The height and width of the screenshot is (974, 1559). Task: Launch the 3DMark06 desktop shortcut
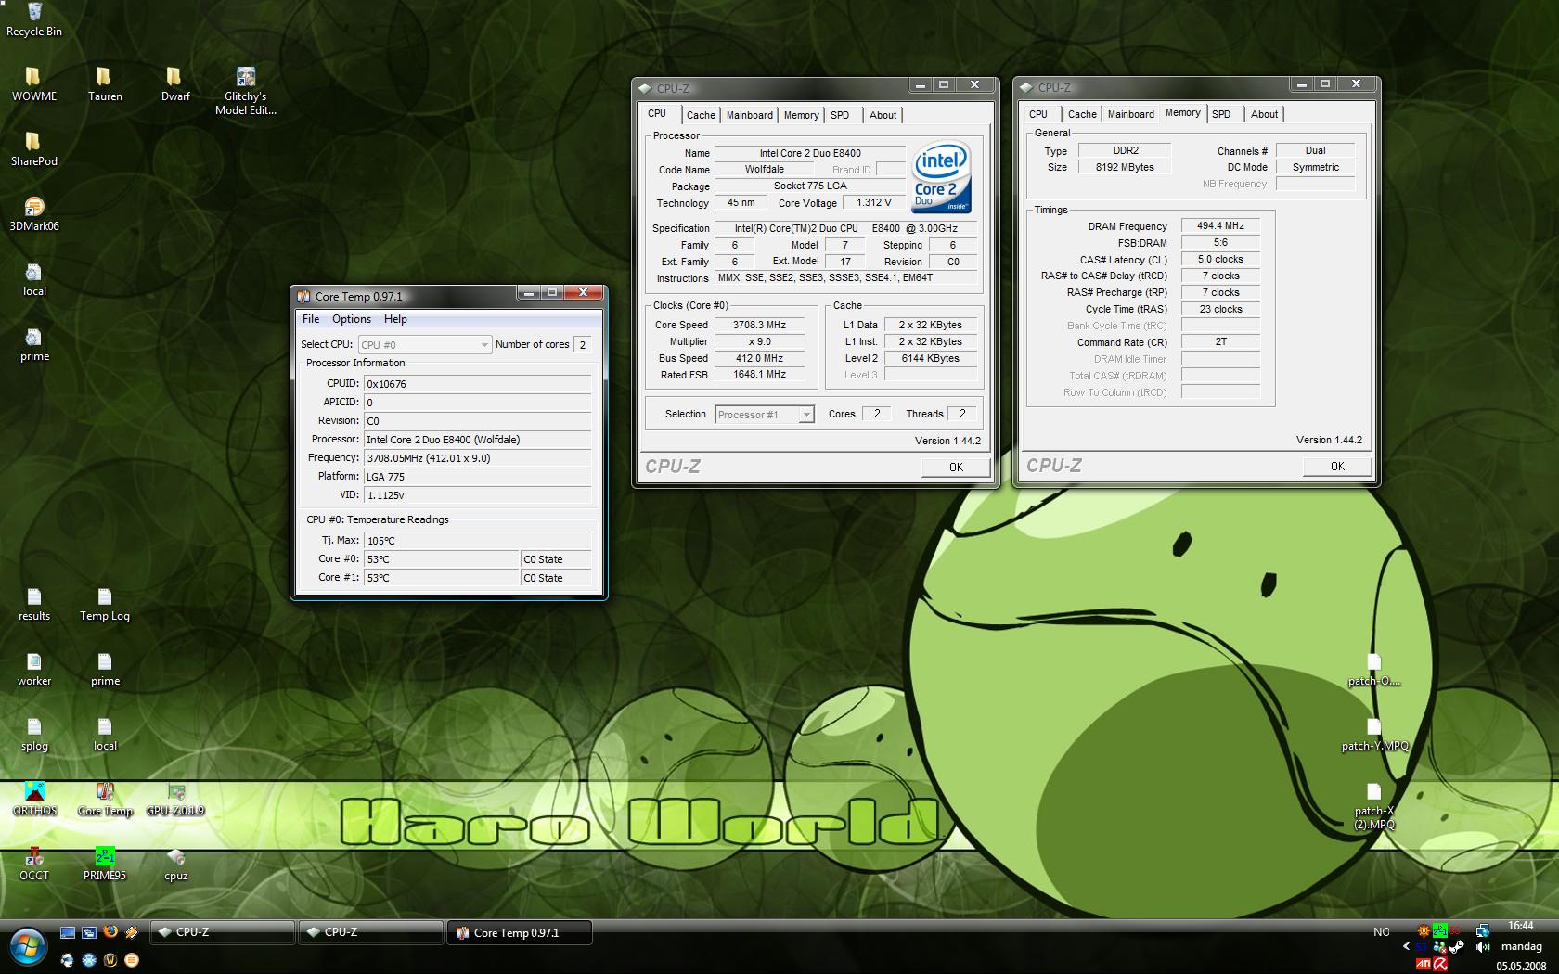pyautogui.click(x=34, y=213)
